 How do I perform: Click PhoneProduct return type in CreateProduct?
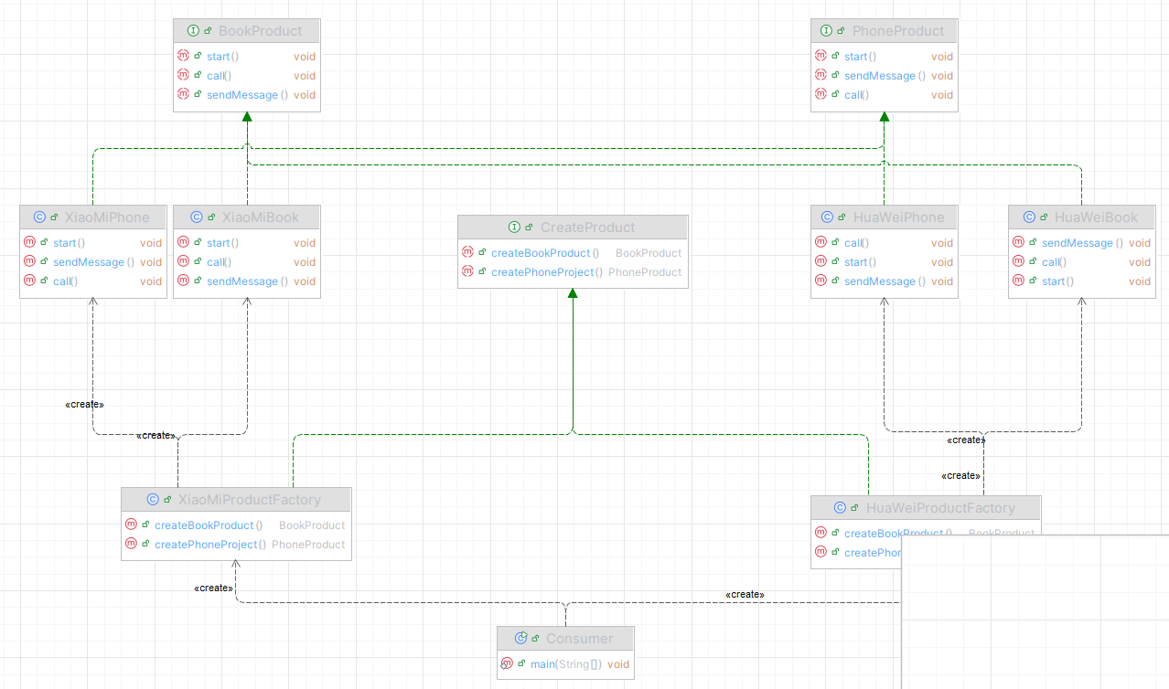pyautogui.click(x=645, y=272)
